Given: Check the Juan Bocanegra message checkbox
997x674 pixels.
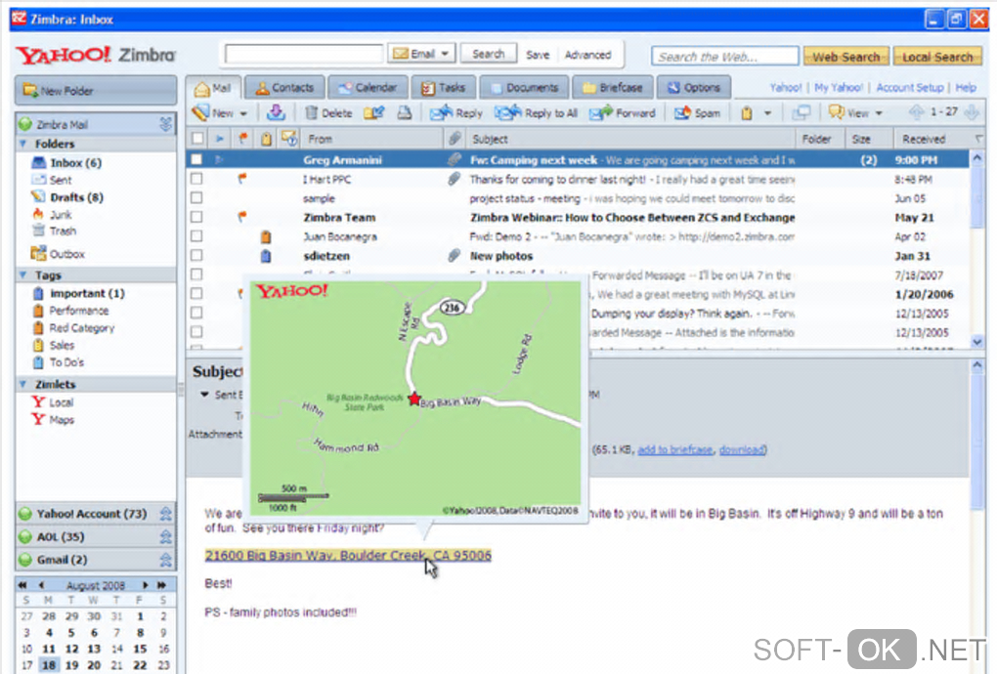Looking at the screenshot, I should pyautogui.click(x=197, y=236).
